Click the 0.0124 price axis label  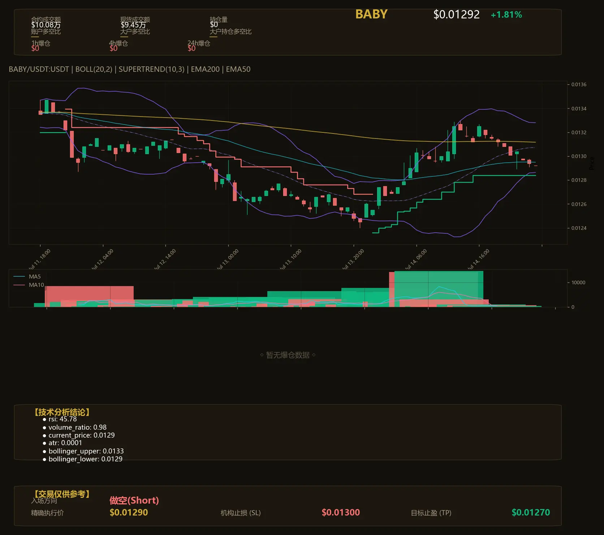tap(579, 228)
